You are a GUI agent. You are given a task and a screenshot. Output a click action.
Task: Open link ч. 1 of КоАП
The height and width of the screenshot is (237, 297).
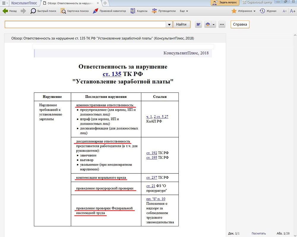point(149,117)
